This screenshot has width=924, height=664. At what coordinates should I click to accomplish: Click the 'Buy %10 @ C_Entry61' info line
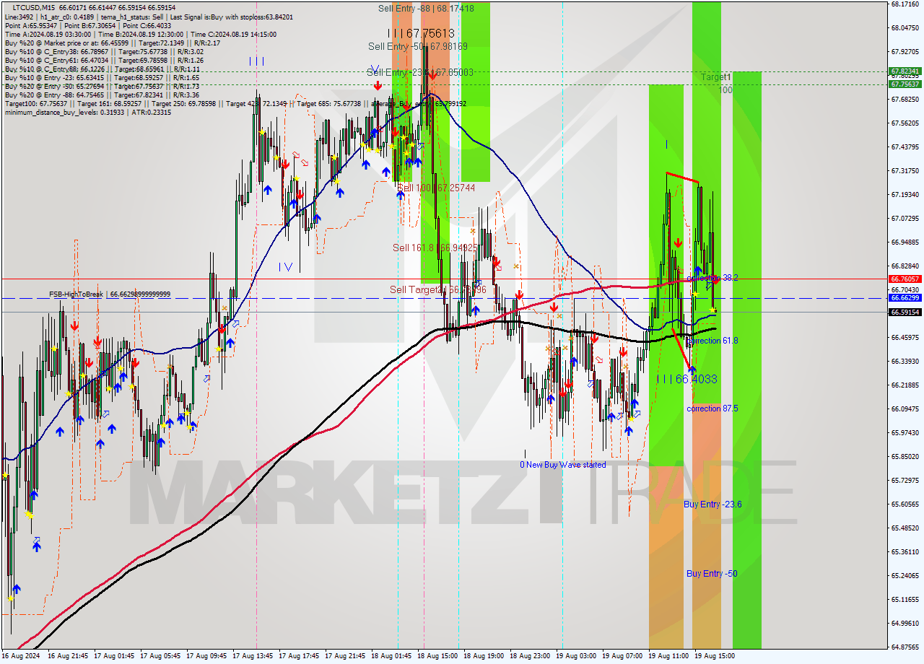click(x=104, y=60)
